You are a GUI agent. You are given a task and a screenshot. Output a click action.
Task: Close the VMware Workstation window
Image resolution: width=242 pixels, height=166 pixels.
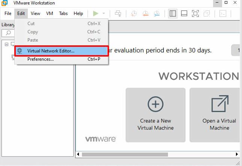pos(235,3)
